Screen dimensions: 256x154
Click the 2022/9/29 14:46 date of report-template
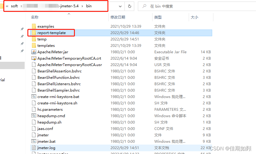coord(125,33)
